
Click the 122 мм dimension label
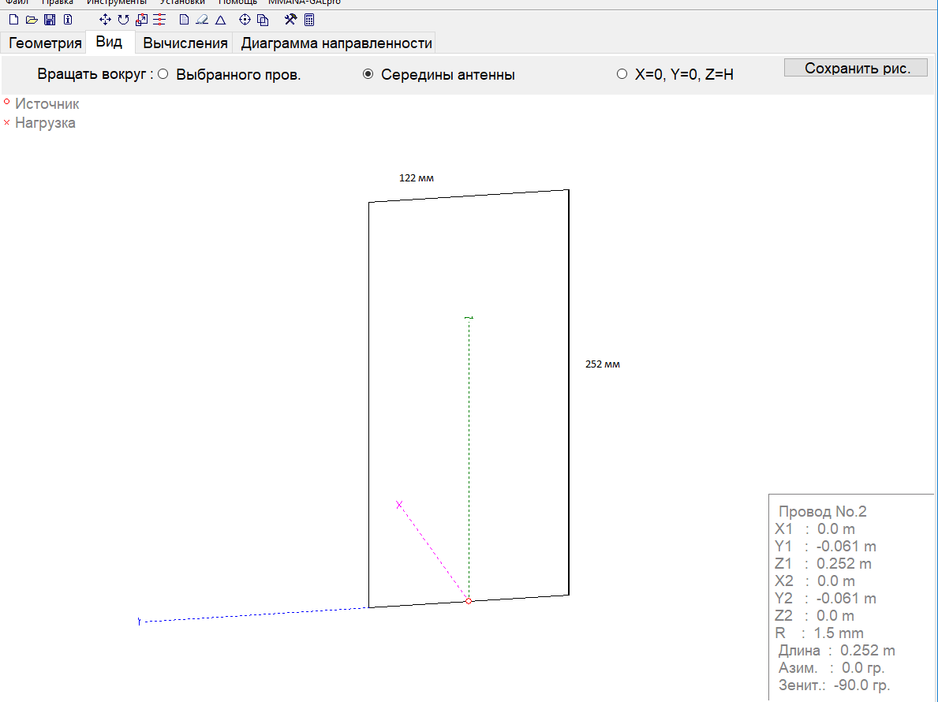417,177
